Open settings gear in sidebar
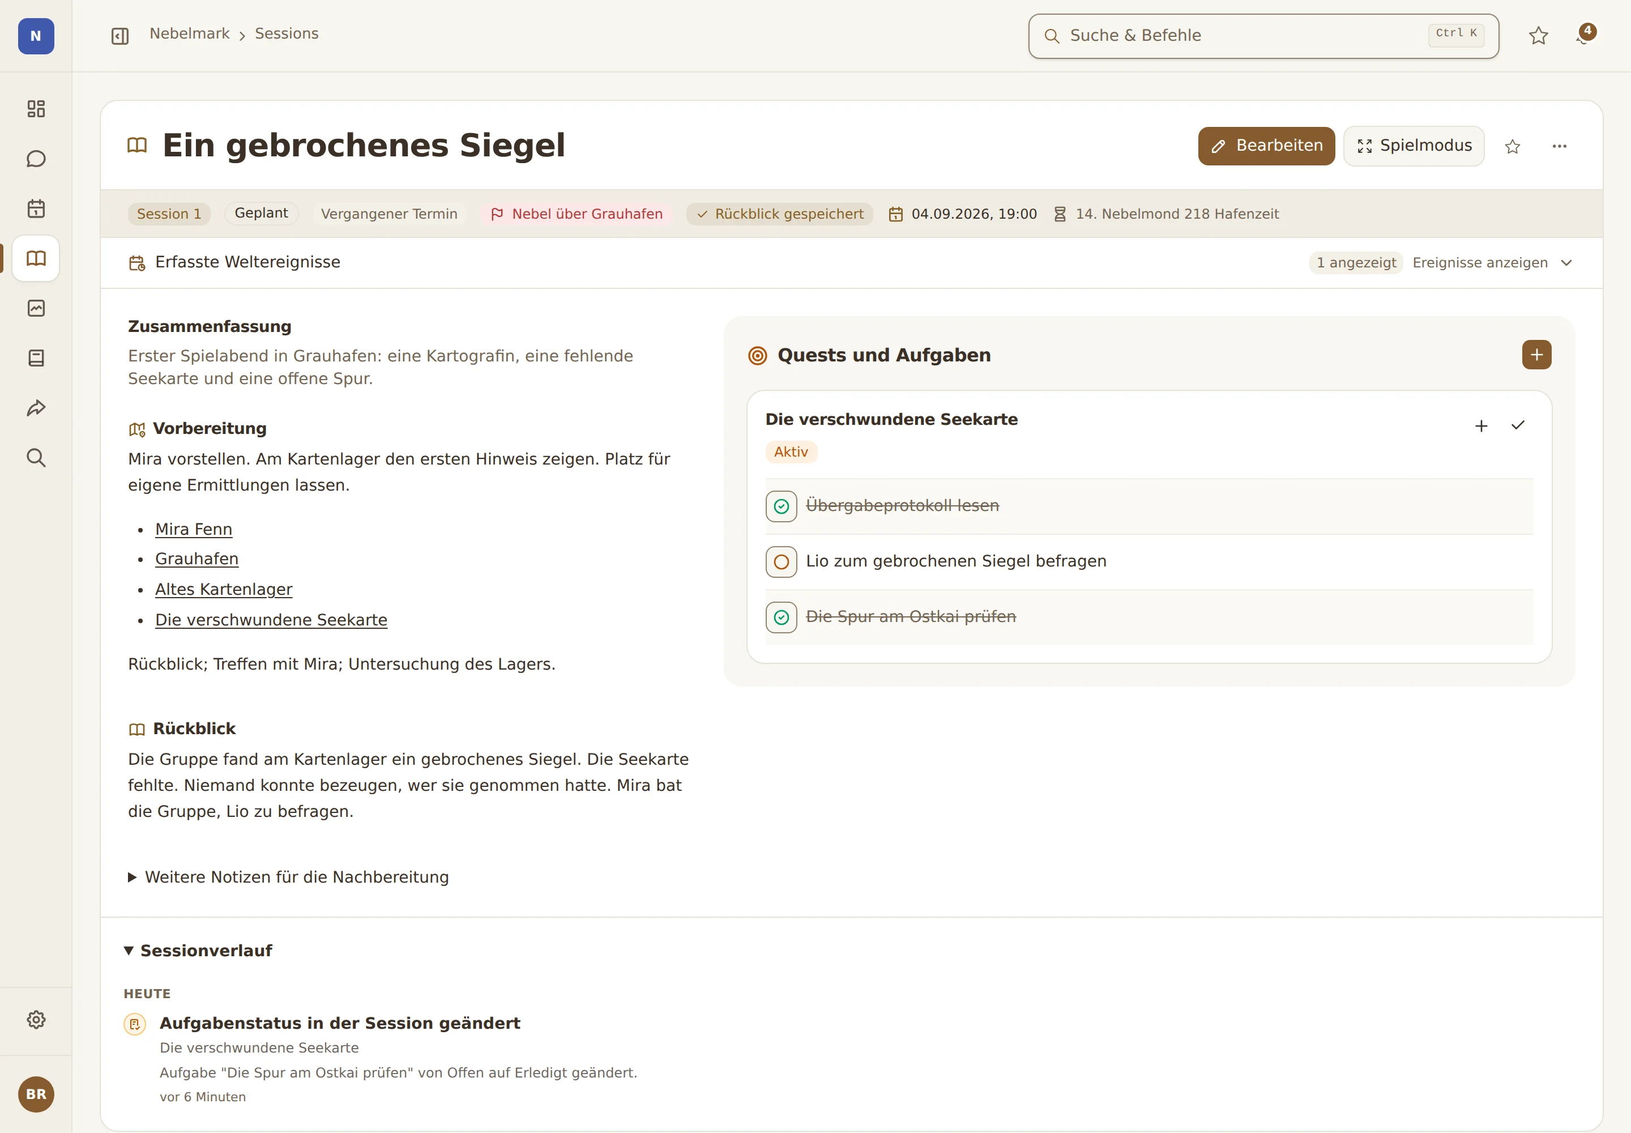The height and width of the screenshot is (1133, 1631). coord(36,1020)
